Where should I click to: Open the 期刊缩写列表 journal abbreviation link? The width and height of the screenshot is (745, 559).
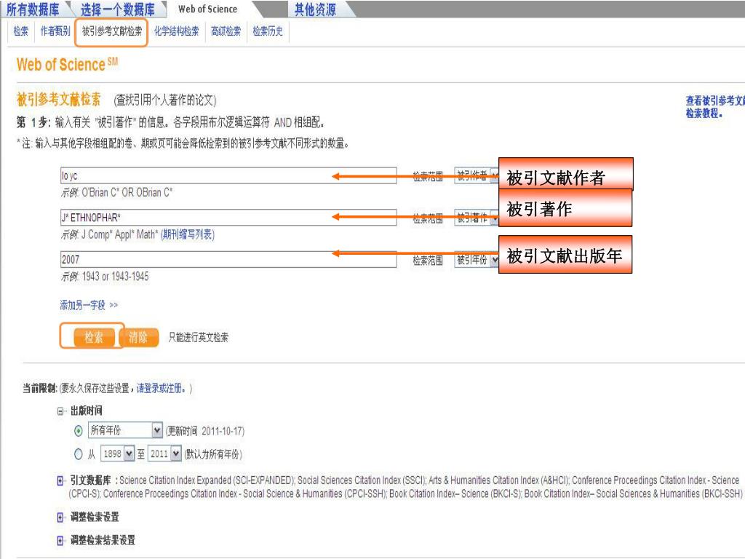point(188,234)
